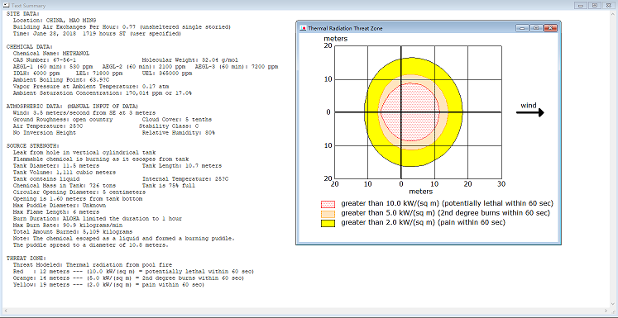The image size is (618, 318).
Task: Click the 'AEGL-1 (60 min): 530 ppm' value
Action: pyautogui.click(x=53, y=67)
